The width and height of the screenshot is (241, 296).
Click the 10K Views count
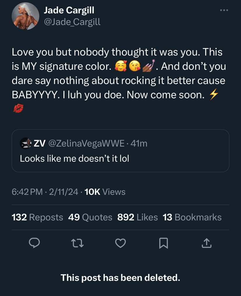105,192
